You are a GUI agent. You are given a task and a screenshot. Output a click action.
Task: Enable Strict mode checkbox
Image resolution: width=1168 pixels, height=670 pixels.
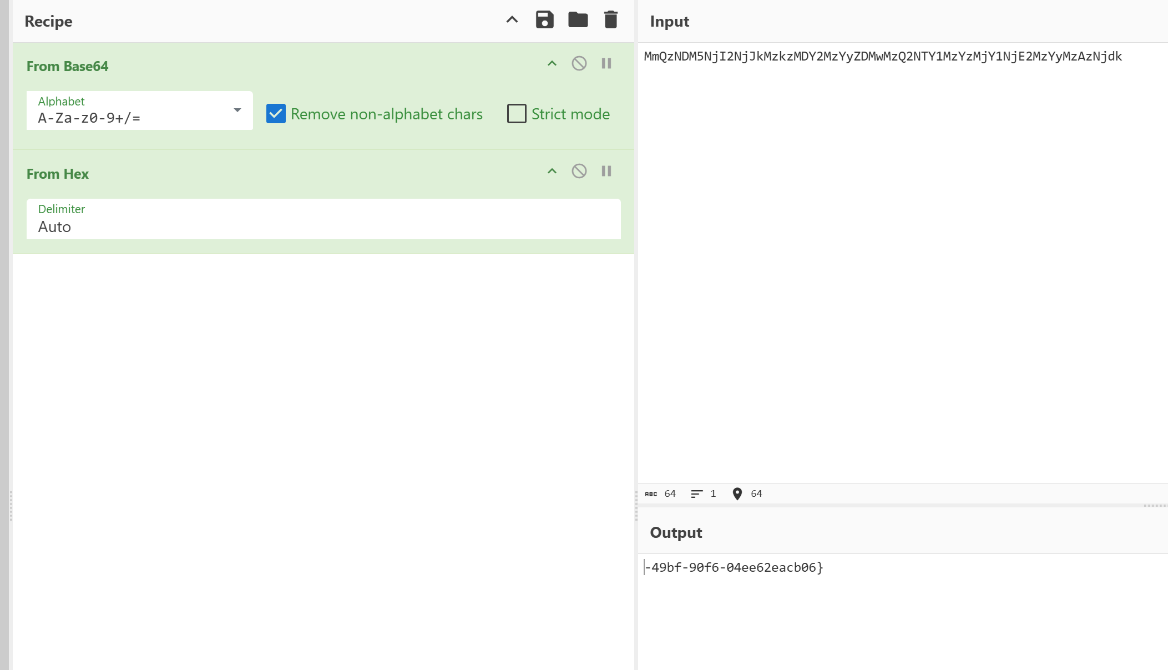click(x=517, y=114)
